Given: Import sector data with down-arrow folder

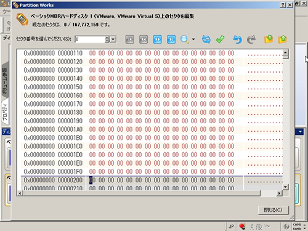Looking at the screenshot, I should pyautogui.click(x=269, y=39).
